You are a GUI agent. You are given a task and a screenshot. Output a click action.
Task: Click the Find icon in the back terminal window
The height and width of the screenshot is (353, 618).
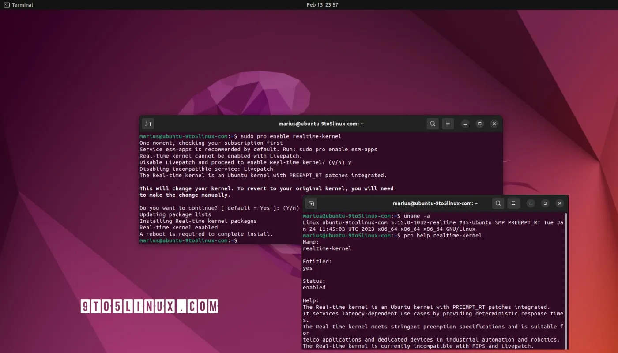tap(432, 124)
